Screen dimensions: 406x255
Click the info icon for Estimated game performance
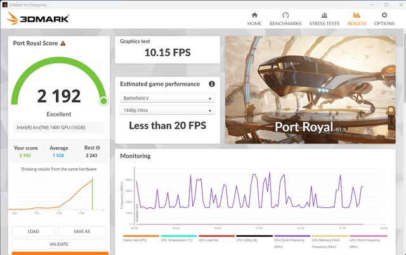click(212, 84)
